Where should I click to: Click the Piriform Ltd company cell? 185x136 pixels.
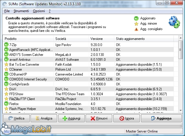tap(63, 69)
